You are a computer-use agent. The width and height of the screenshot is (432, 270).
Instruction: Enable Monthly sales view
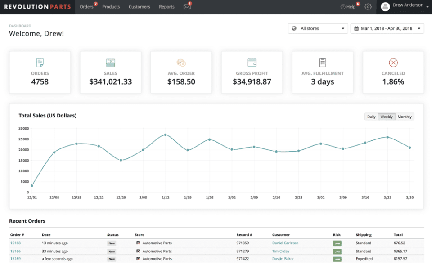pyautogui.click(x=404, y=117)
